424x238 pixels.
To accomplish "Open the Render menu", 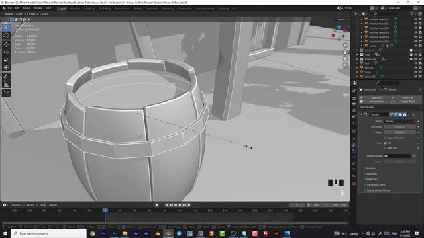I will [x=26, y=9].
